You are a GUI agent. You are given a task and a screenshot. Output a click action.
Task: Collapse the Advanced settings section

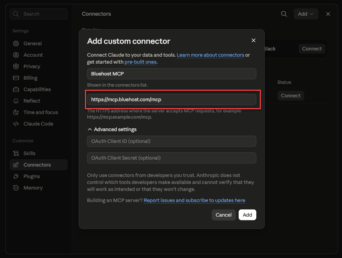112,129
